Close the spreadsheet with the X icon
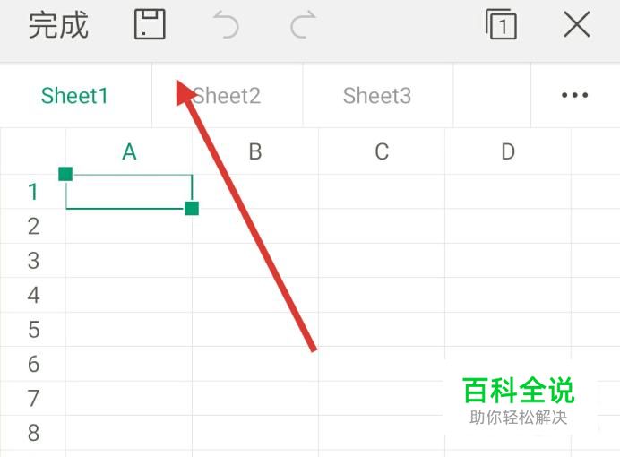Image resolution: width=620 pixels, height=457 pixels. point(577,25)
